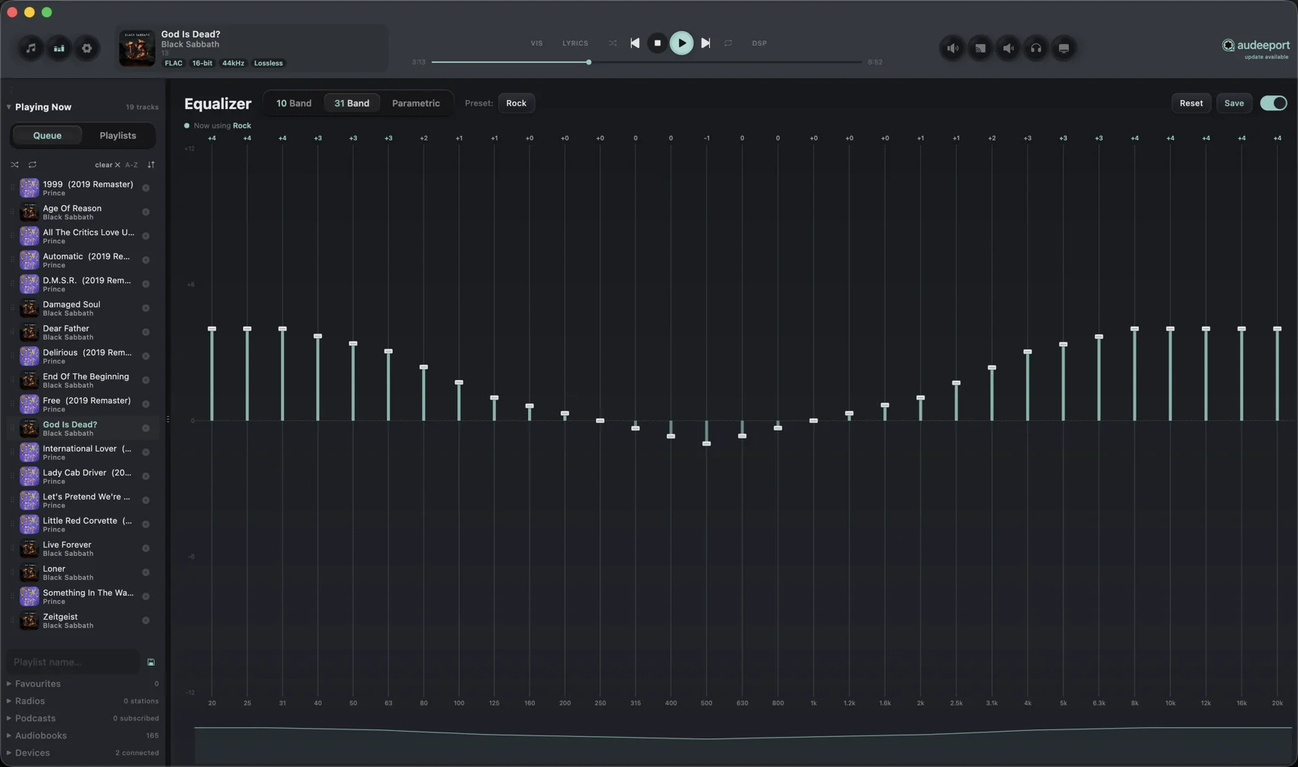1298x767 pixels.
Task: Click the options dot for Zeitgeist
Action: (x=146, y=621)
